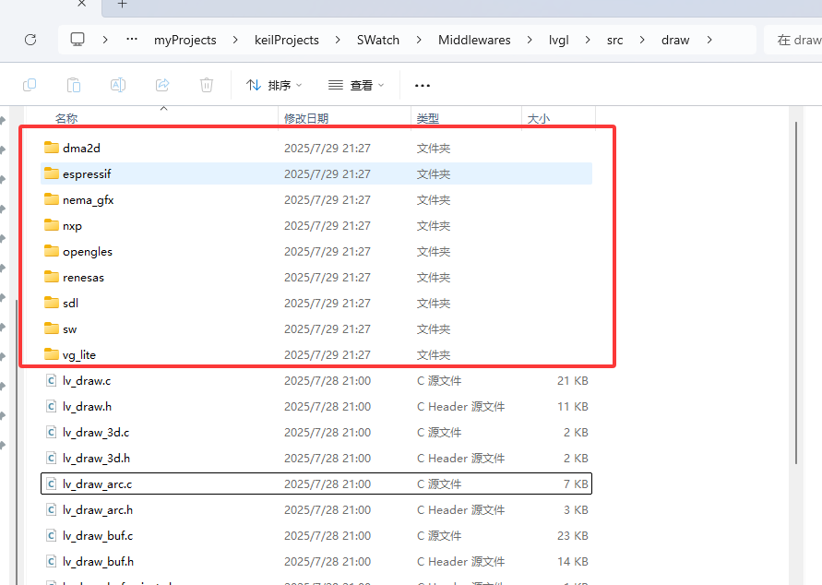Click the Share icon in the toolbar
Viewport: 822px width, 585px height.
(x=162, y=85)
